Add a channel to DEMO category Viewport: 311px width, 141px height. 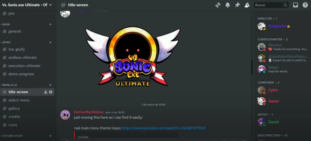(50, 42)
